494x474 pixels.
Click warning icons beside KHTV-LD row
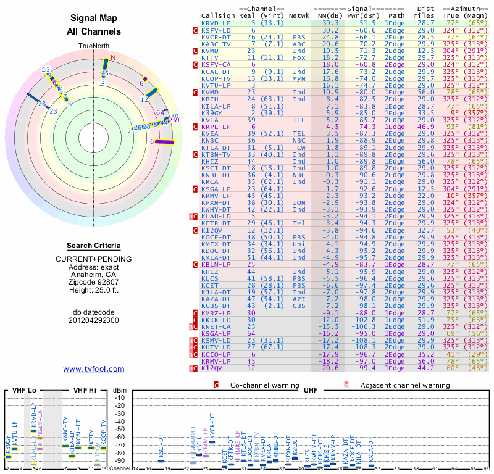(193, 347)
